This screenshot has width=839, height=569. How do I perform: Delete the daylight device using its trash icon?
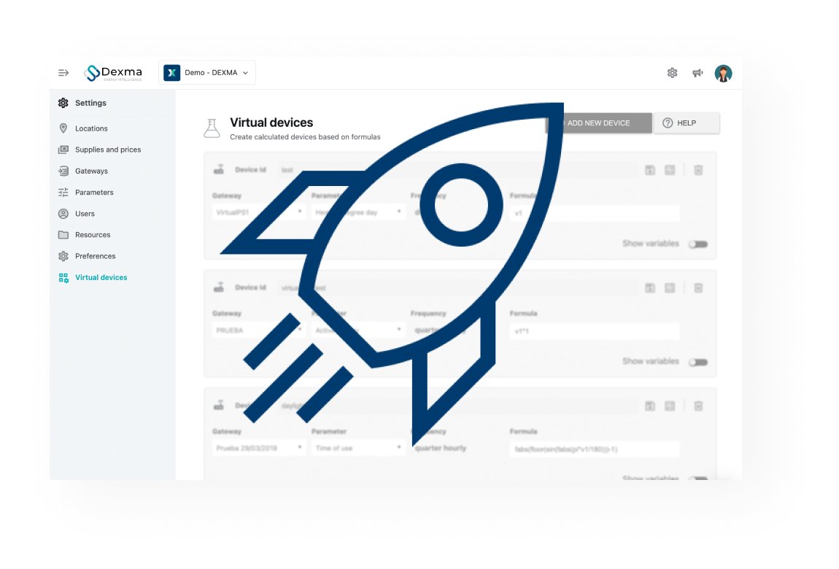[x=698, y=405]
